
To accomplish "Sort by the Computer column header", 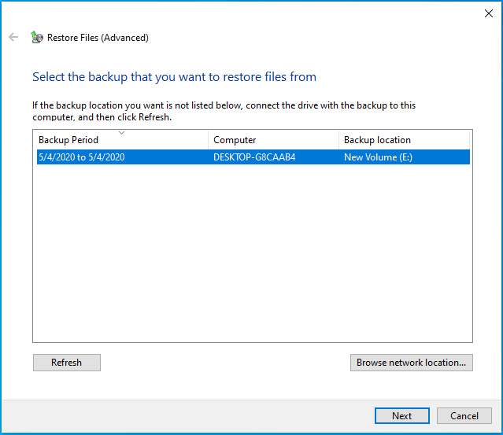I will (273, 140).
